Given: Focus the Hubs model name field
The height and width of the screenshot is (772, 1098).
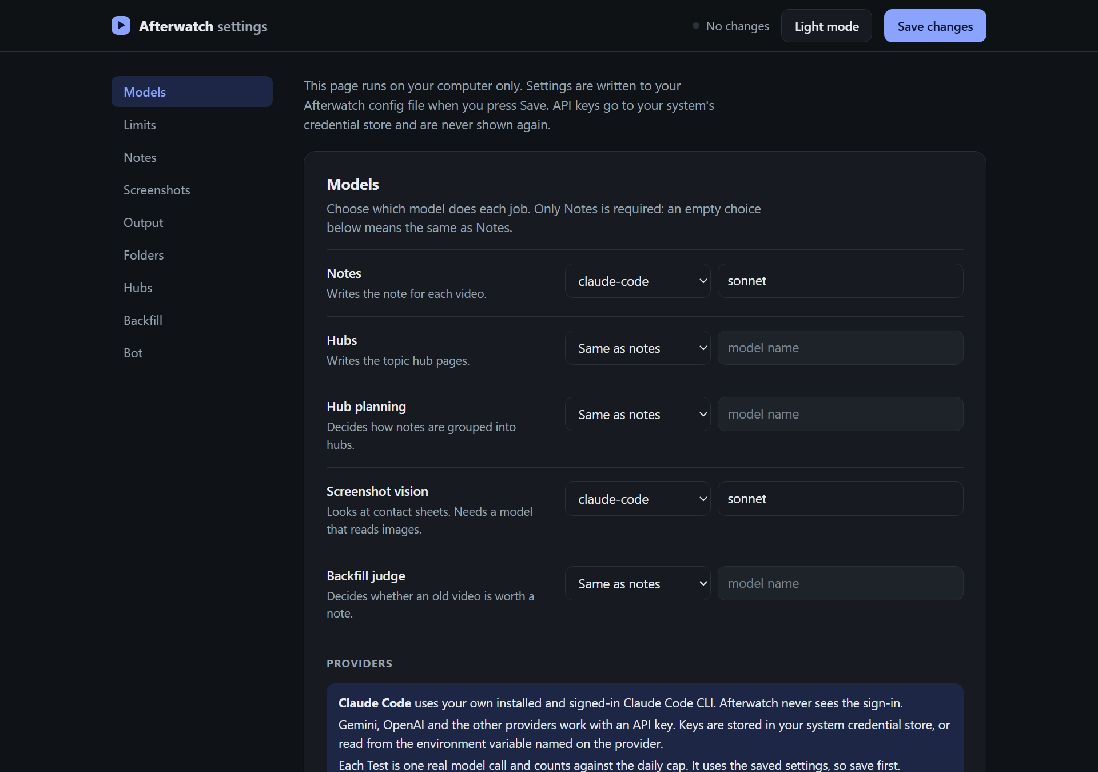Looking at the screenshot, I should 840,348.
